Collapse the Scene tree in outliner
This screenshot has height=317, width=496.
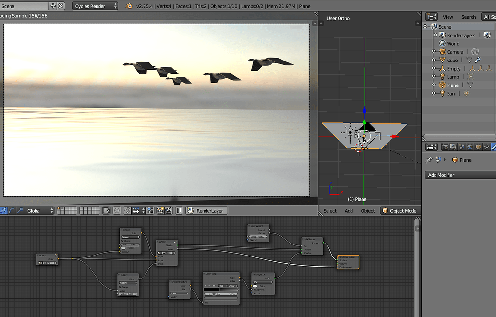[425, 26]
